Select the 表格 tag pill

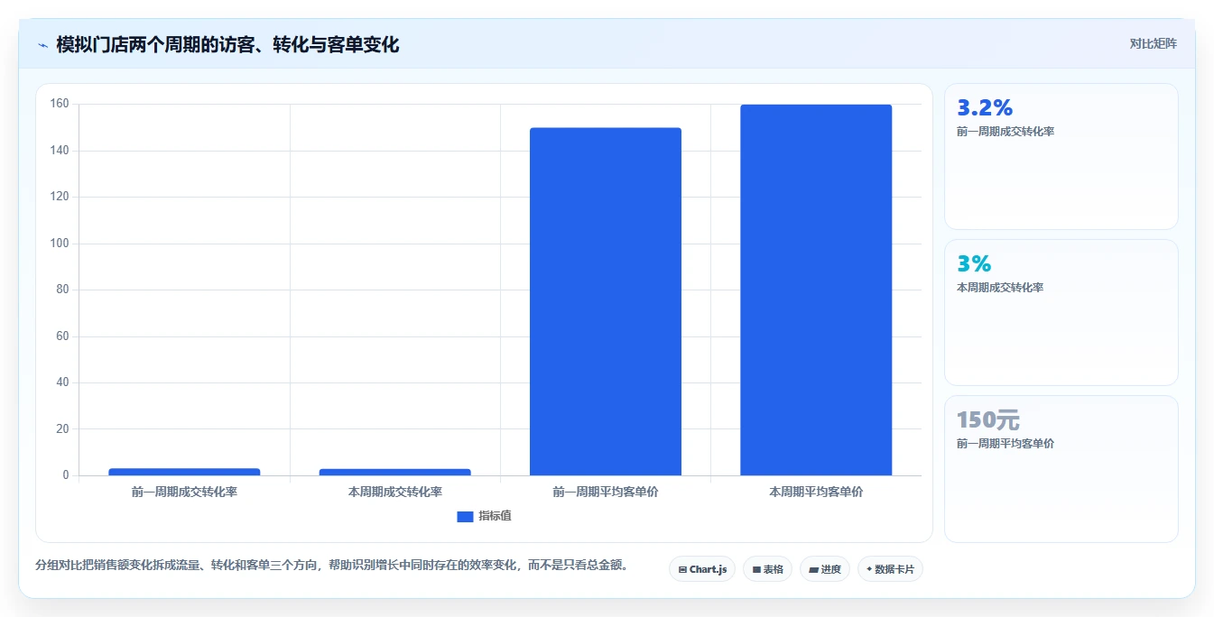[x=767, y=569]
